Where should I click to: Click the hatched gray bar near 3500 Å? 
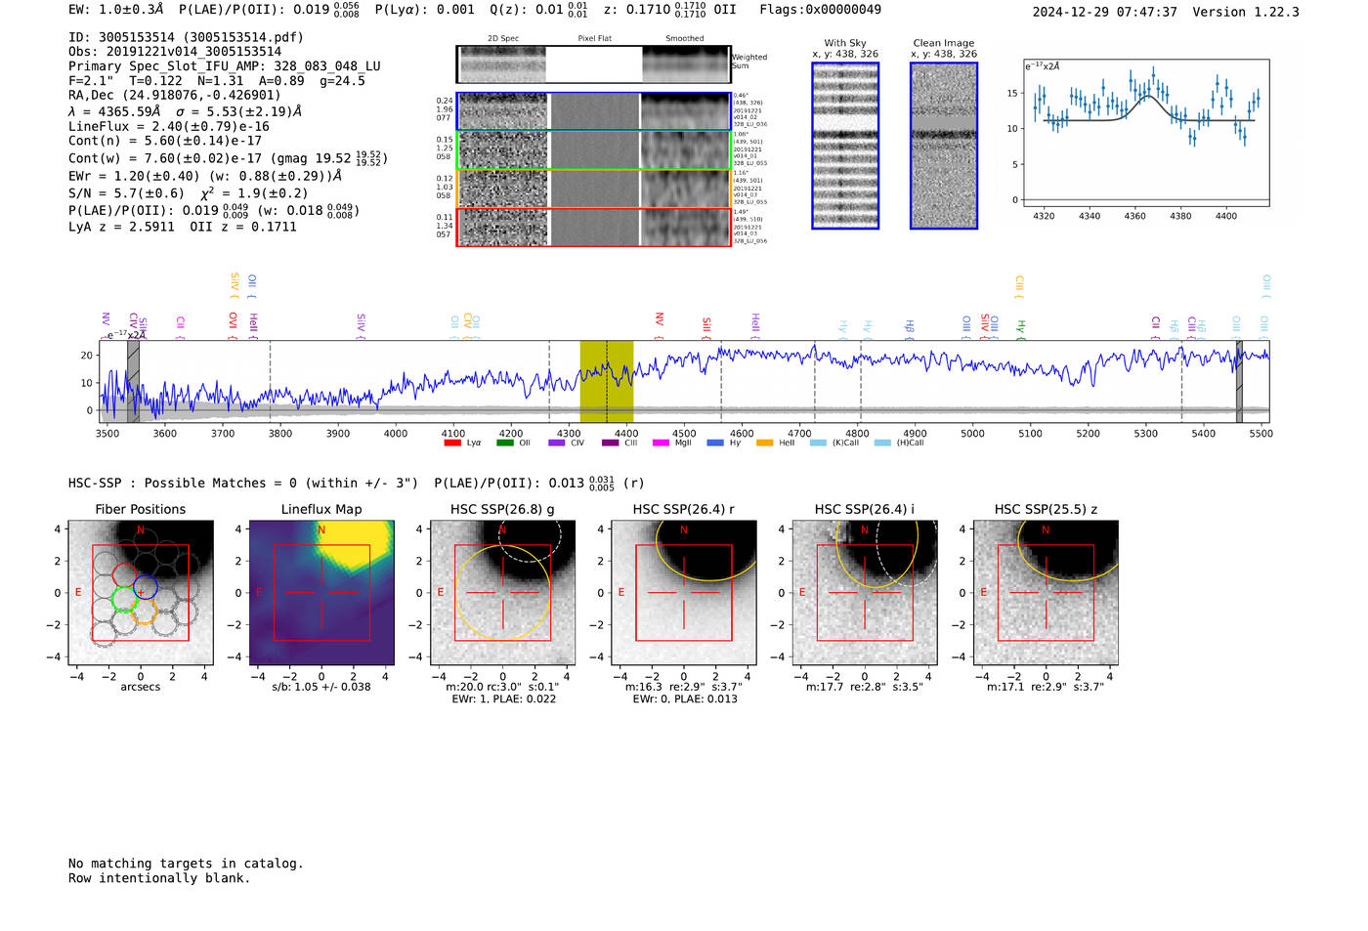pyautogui.click(x=133, y=381)
